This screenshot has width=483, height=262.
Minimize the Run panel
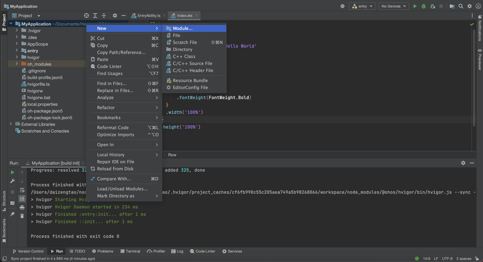click(472, 163)
